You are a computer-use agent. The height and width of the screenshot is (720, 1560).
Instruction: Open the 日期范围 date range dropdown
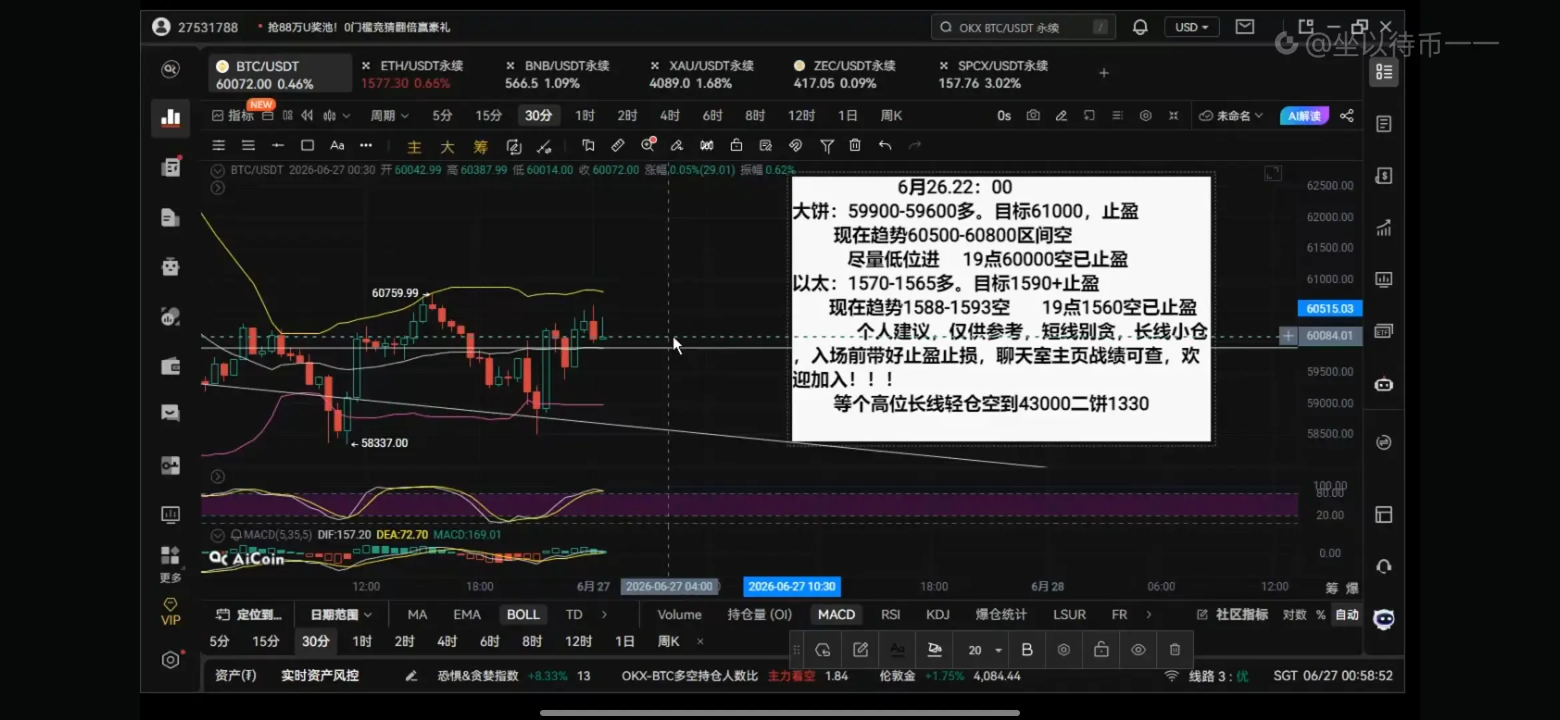[341, 615]
